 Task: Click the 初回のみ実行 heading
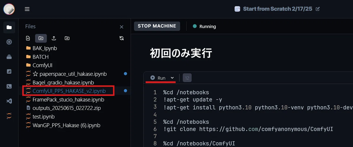pos(181,54)
